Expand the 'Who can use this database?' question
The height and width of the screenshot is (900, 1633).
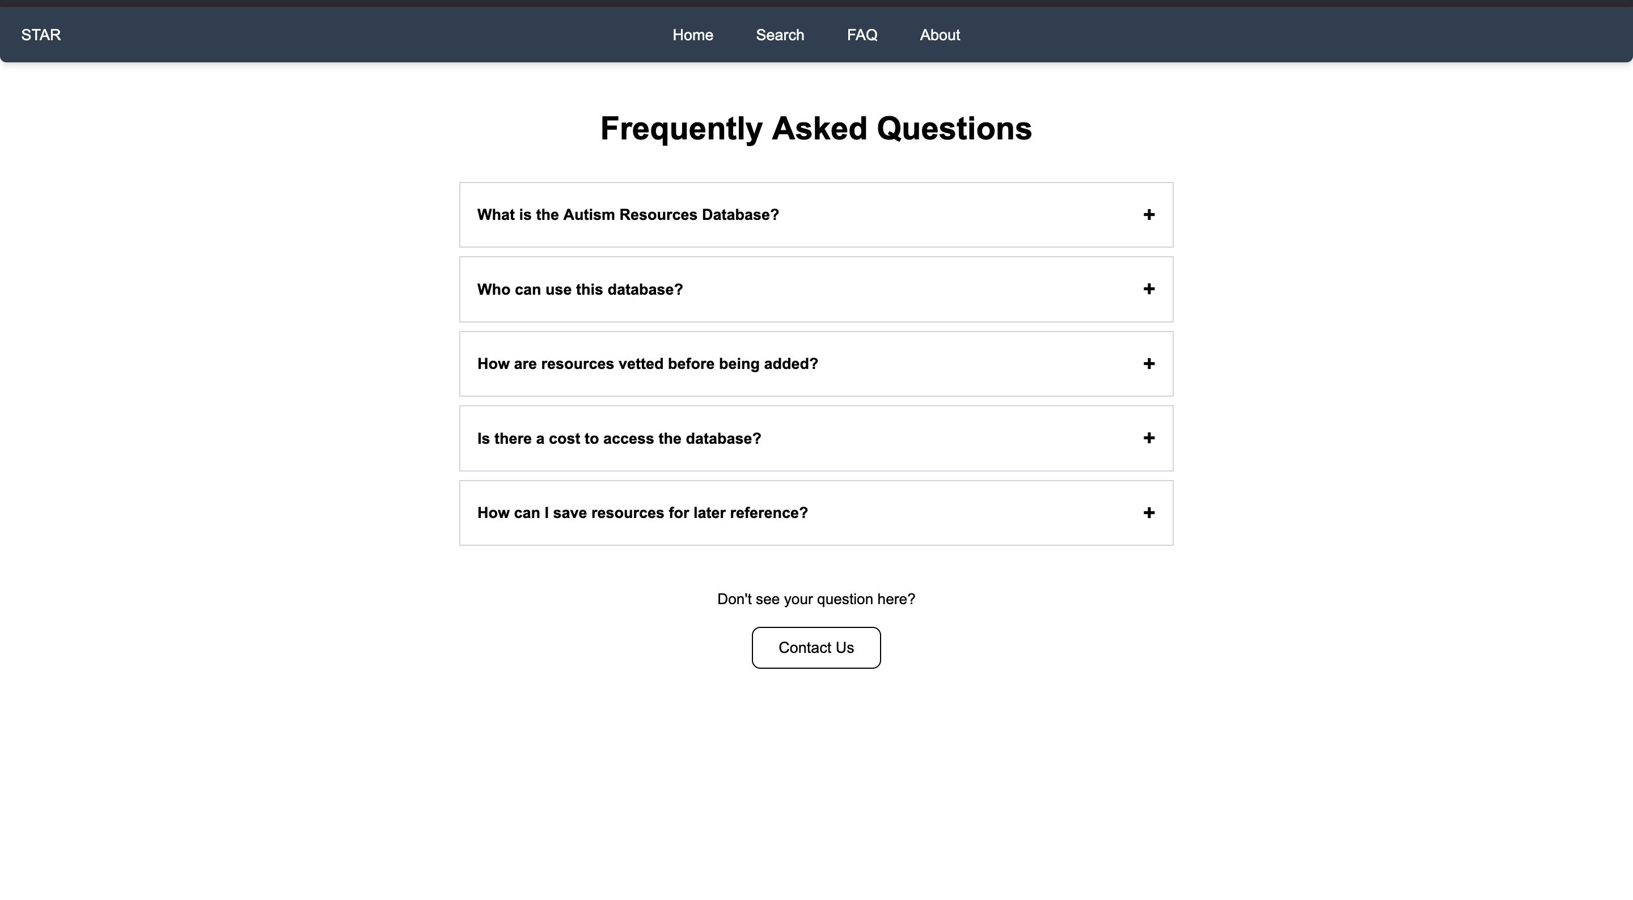(579, 290)
